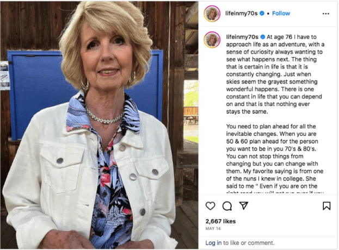
Task: Follow the lifeinmy70s account
Action: [281, 14]
